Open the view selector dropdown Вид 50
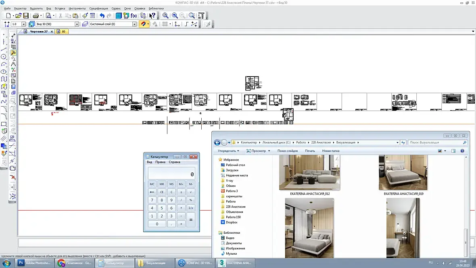Viewport: 476px width, 268px height. pos(77,24)
